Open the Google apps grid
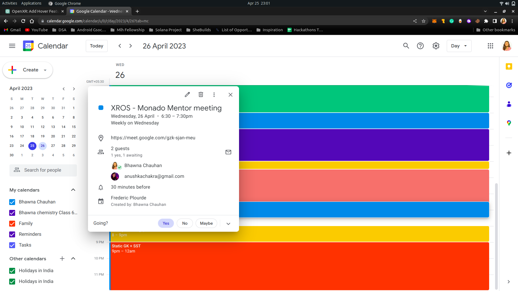 (490, 46)
